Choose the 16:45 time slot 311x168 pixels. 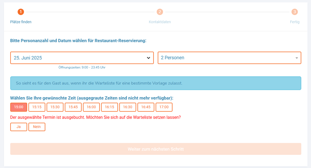[x=146, y=107]
